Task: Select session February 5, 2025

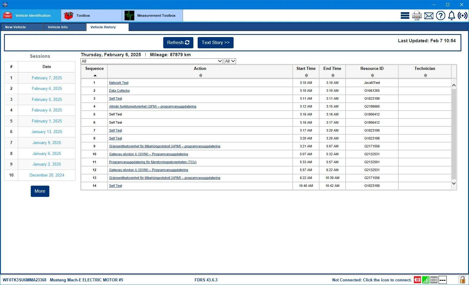Action: coord(47,99)
